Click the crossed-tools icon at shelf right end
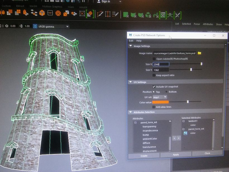This screenshot has width=229, height=172. [177, 15]
